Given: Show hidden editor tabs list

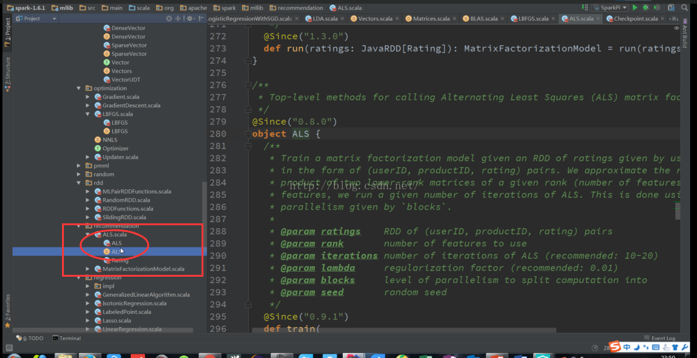Looking at the screenshot, I should 674,19.
